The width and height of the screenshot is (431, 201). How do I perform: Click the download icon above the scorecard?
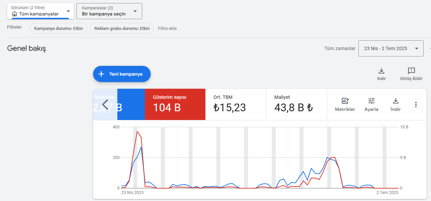coord(381,71)
